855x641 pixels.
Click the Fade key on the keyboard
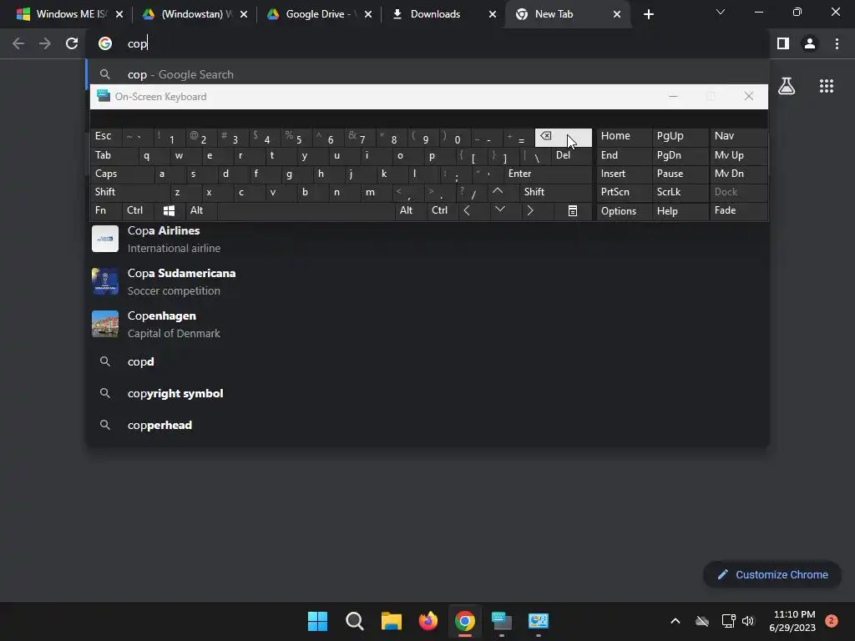(x=738, y=210)
